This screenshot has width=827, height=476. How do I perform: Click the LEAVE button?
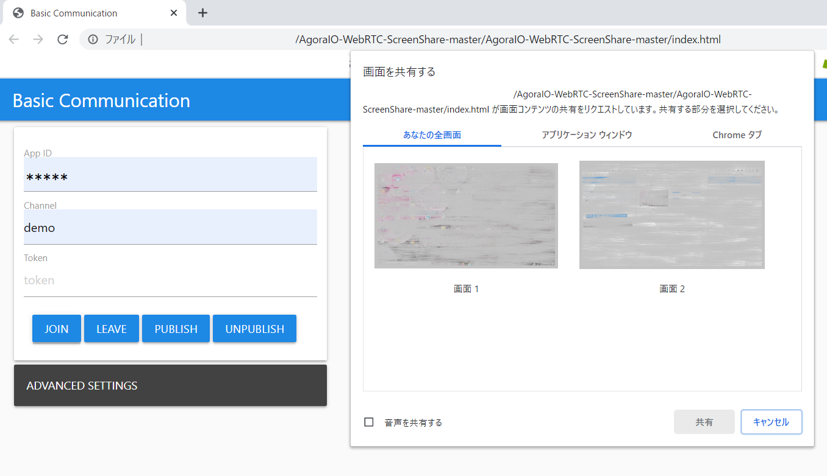(112, 329)
